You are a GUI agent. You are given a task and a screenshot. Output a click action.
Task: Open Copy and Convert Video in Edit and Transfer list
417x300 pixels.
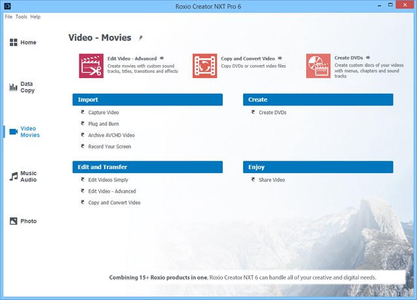click(x=115, y=202)
